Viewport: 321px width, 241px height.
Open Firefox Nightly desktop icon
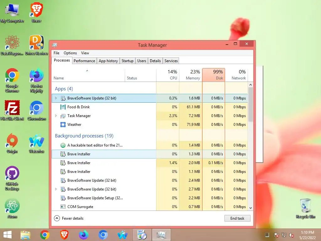(36, 80)
